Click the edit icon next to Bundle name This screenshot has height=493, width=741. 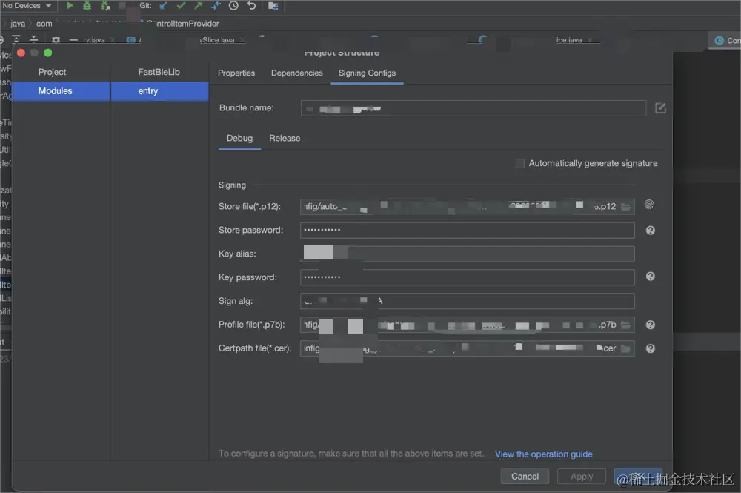coord(660,108)
